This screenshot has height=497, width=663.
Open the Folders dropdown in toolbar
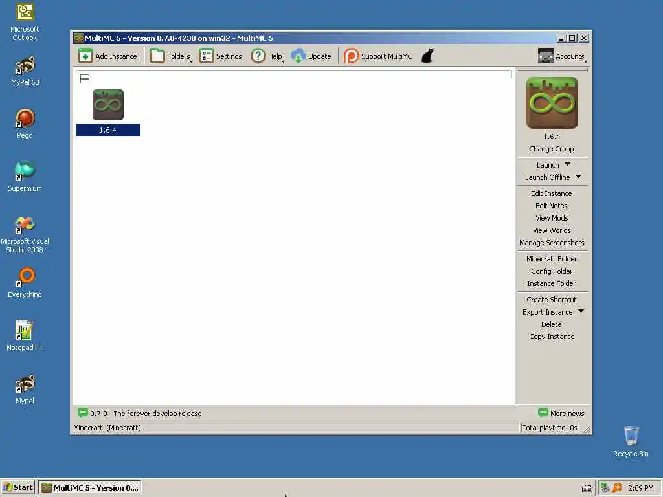pyautogui.click(x=171, y=56)
